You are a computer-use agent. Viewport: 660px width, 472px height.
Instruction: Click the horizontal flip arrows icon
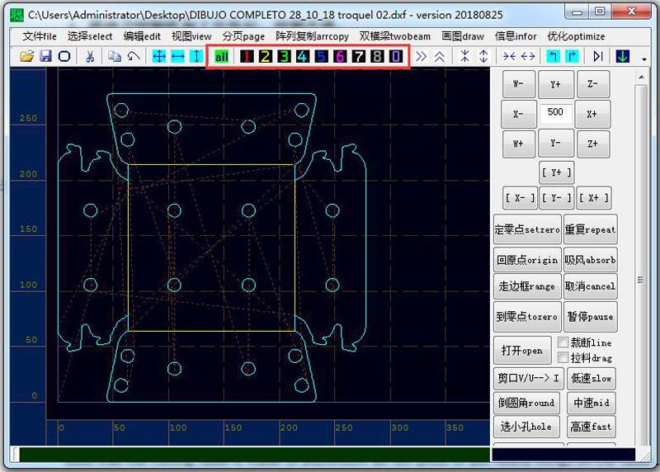pos(177,56)
